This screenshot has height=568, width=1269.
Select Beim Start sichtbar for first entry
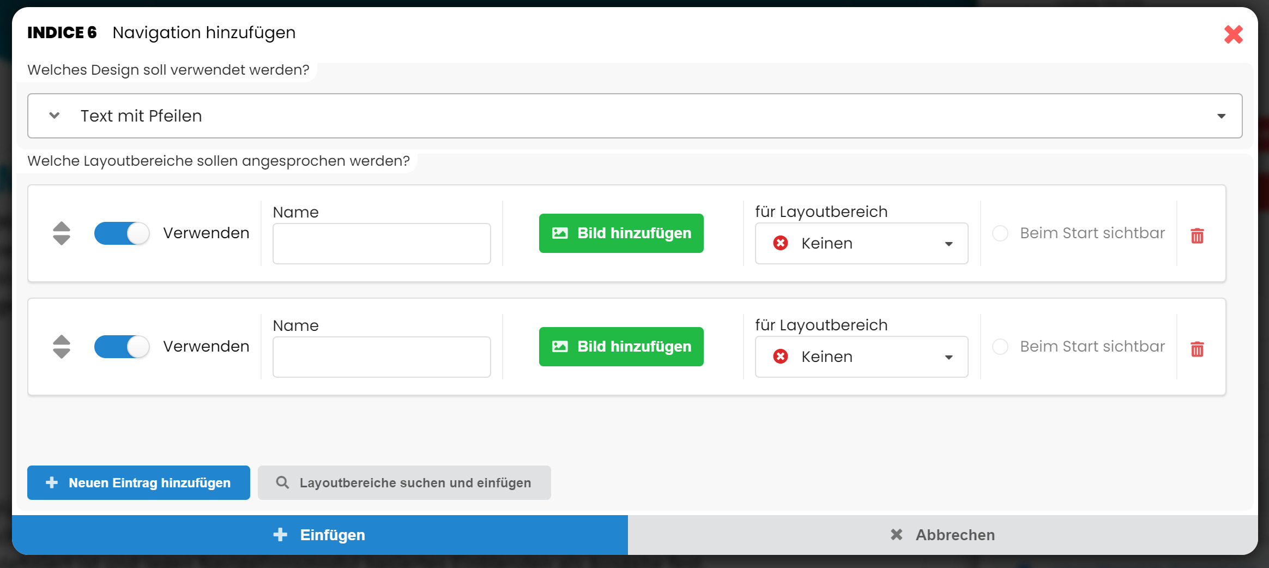click(x=1000, y=233)
